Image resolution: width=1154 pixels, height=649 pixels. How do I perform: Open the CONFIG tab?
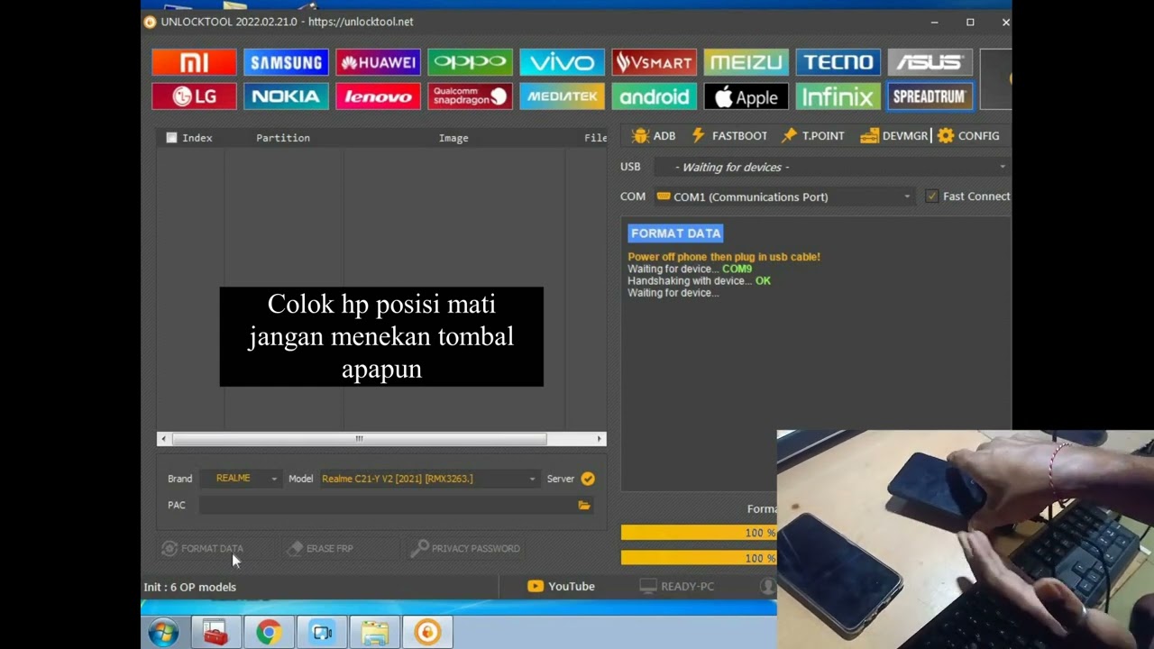pos(968,136)
